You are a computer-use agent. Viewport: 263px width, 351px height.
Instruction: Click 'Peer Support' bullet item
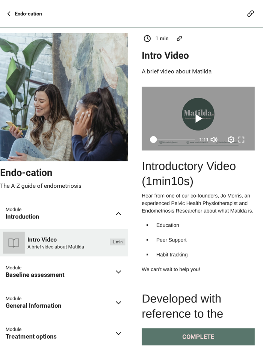(x=171, y=240)
